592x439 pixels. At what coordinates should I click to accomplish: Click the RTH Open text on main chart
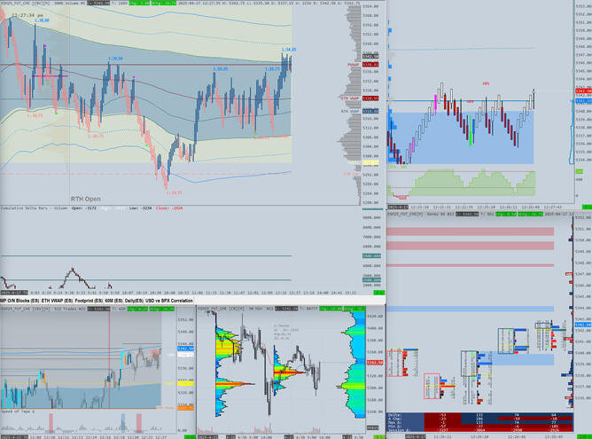(x=86, y=200)
